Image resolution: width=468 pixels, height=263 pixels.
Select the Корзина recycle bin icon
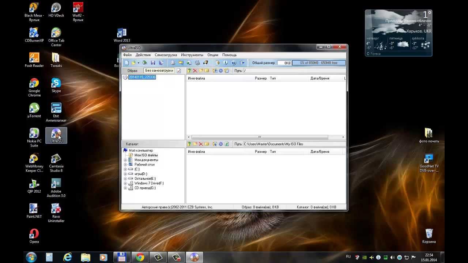(x=429, y=236)
